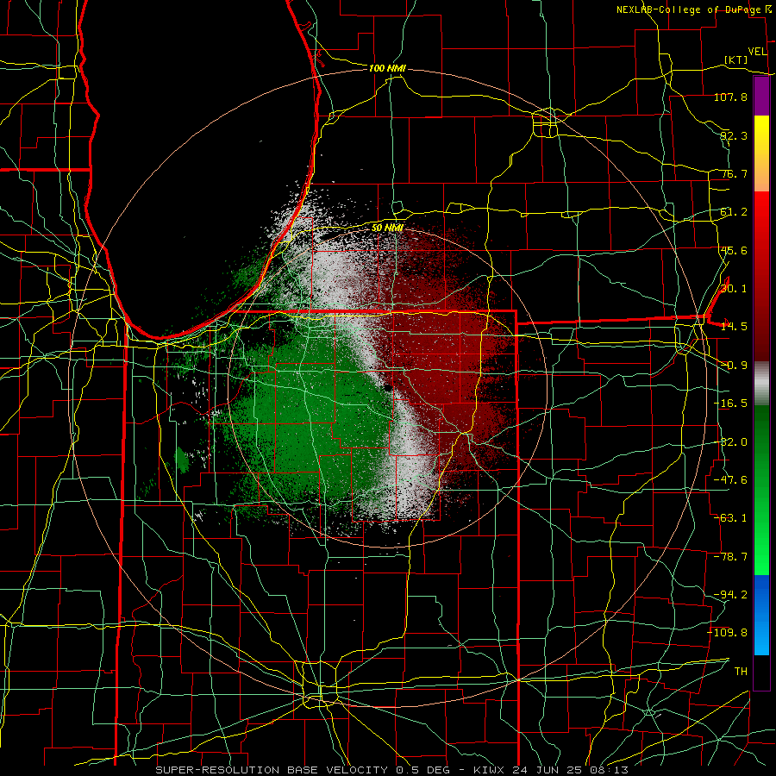Select the 14.5 velocity scale value
The width and height of the screenshot is (776, 776).
point(734,327)
